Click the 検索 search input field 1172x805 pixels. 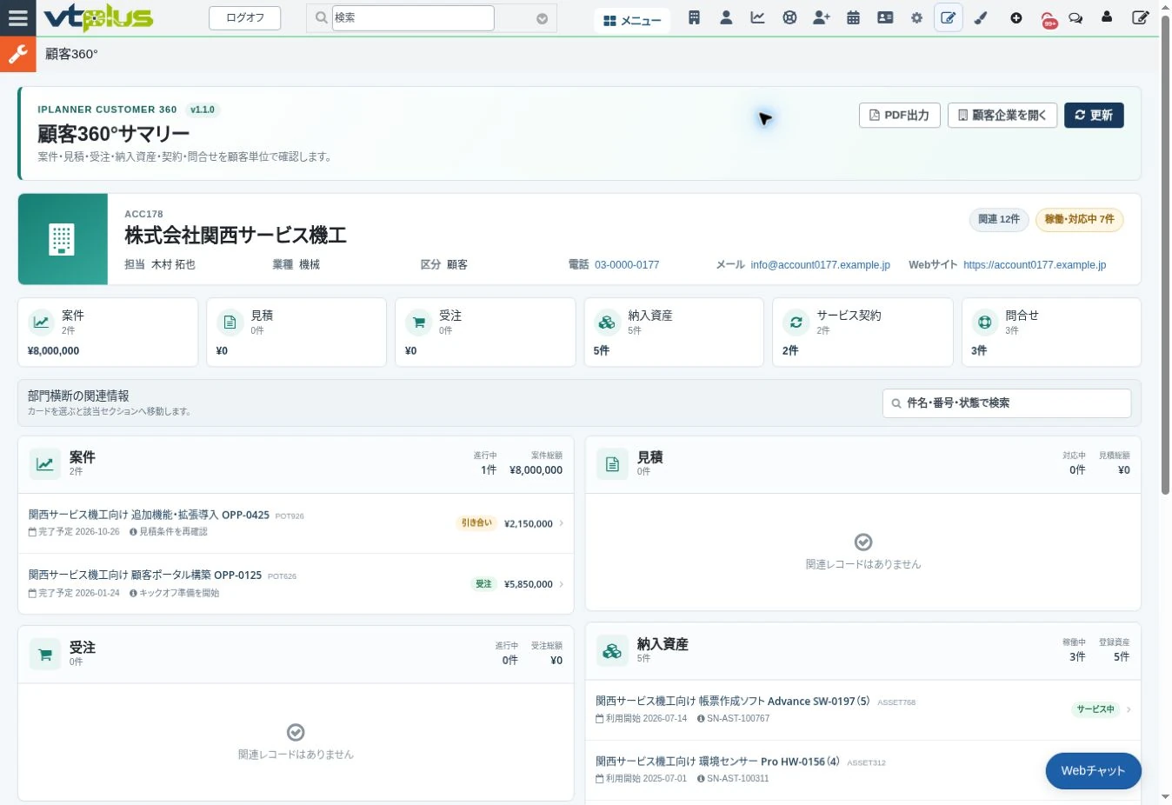pos(413,17)
